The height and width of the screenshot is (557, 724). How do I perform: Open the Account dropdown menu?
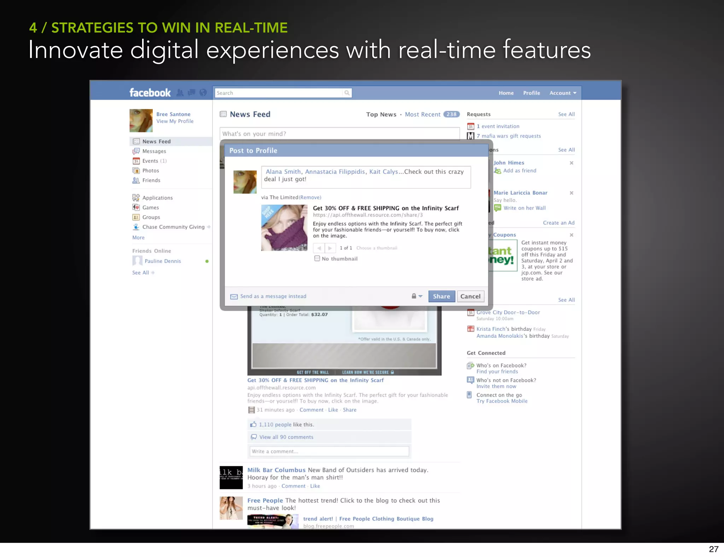tap(563, 93)
